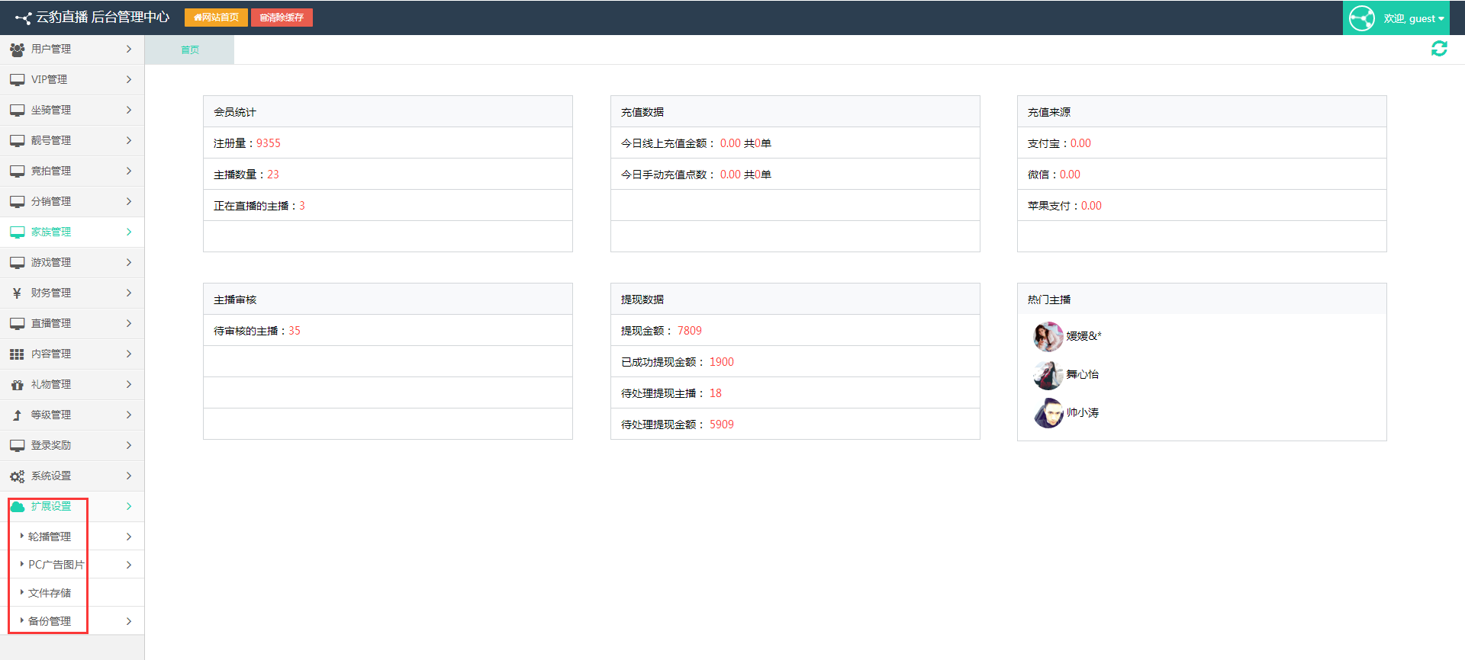Click the 苹果支付 amount 0.00
1465x660 pixels.
click(x=1091, y=206)
